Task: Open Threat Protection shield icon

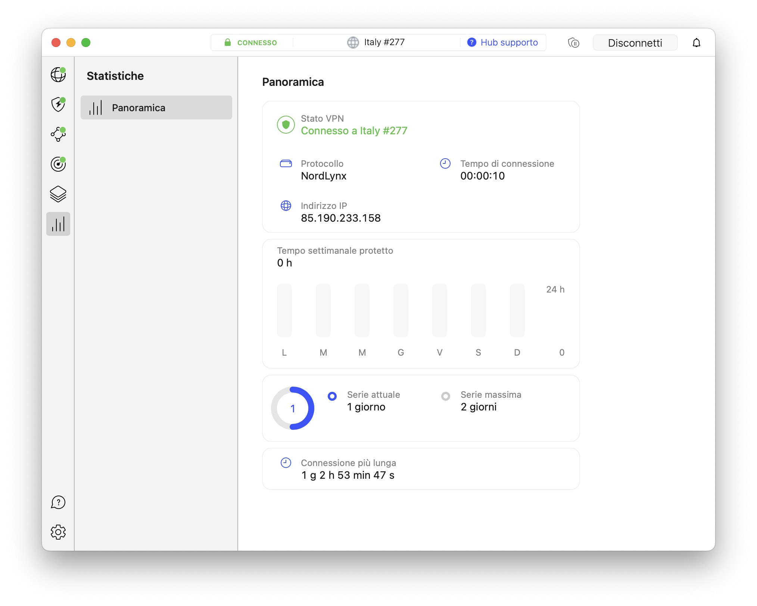Action: 58,104
